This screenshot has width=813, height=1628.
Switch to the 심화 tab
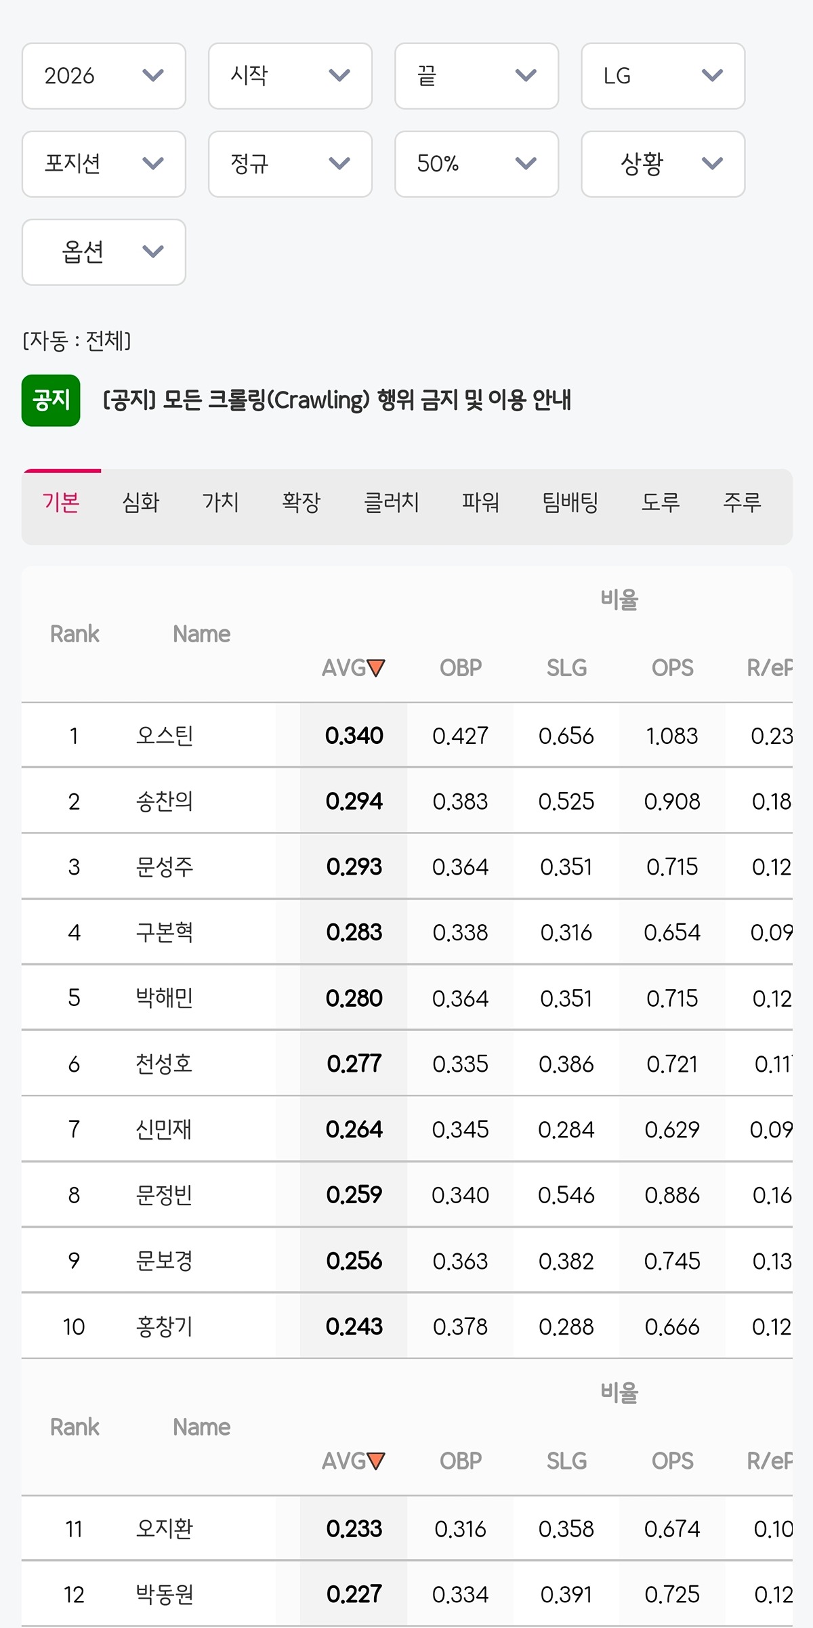pyautogui.click(x=141, y=503)
